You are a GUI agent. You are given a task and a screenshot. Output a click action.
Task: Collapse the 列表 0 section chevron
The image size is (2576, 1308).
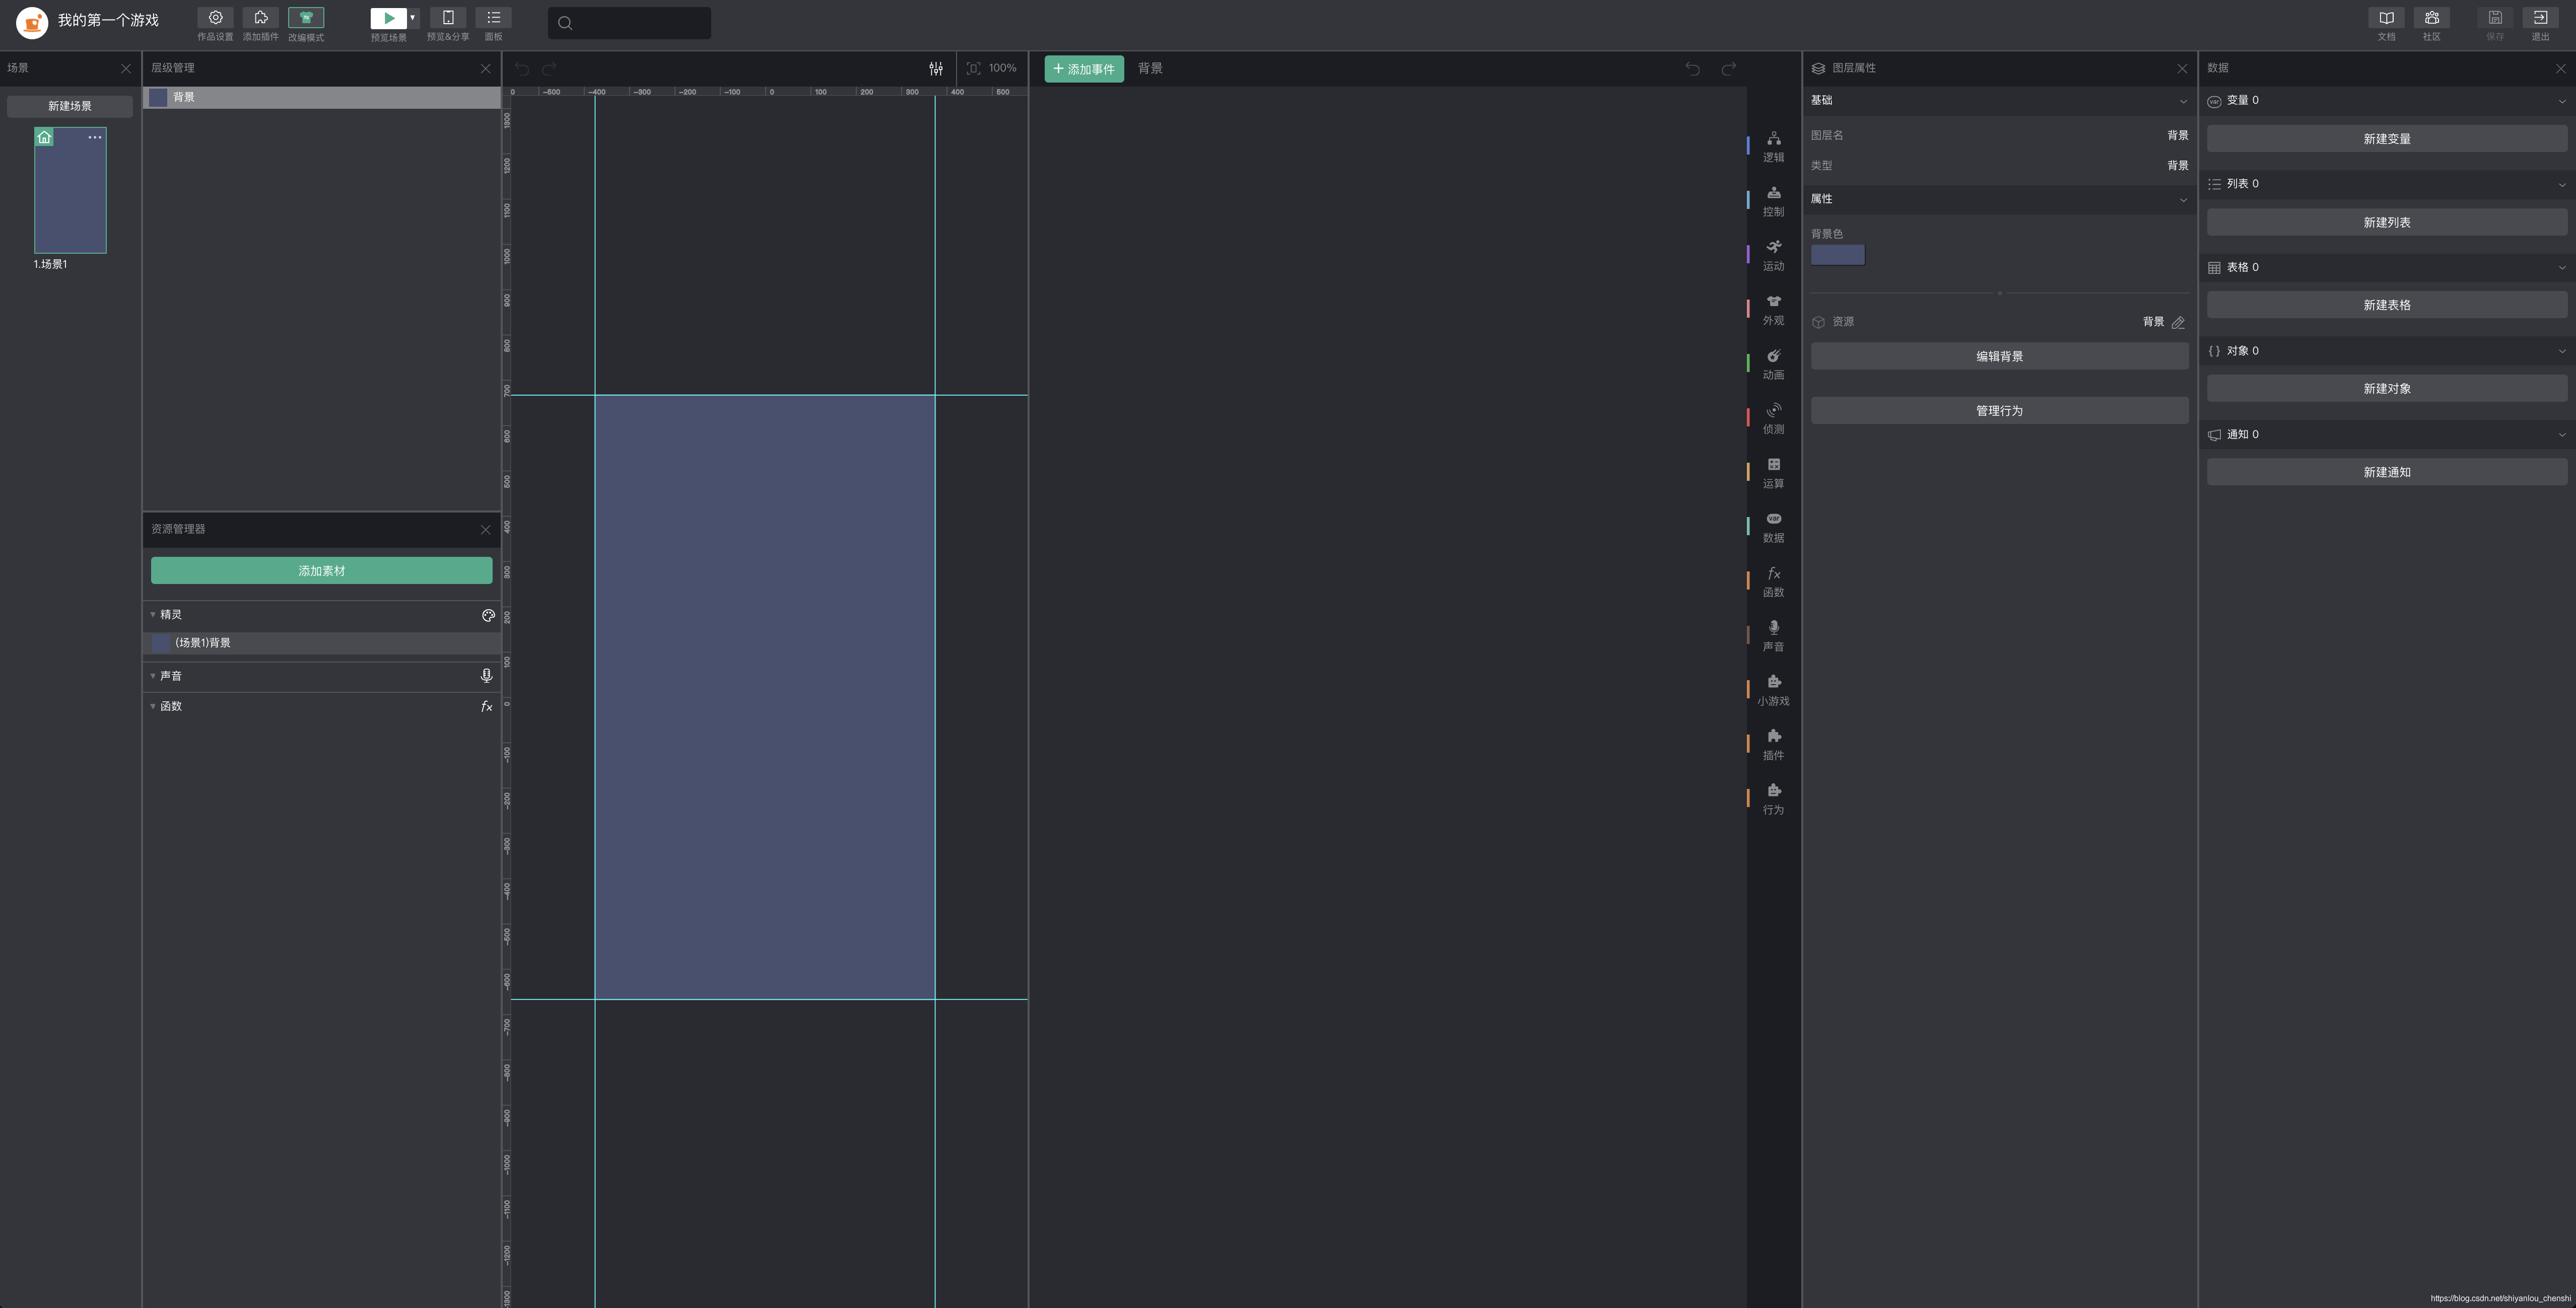[2562, 185]
